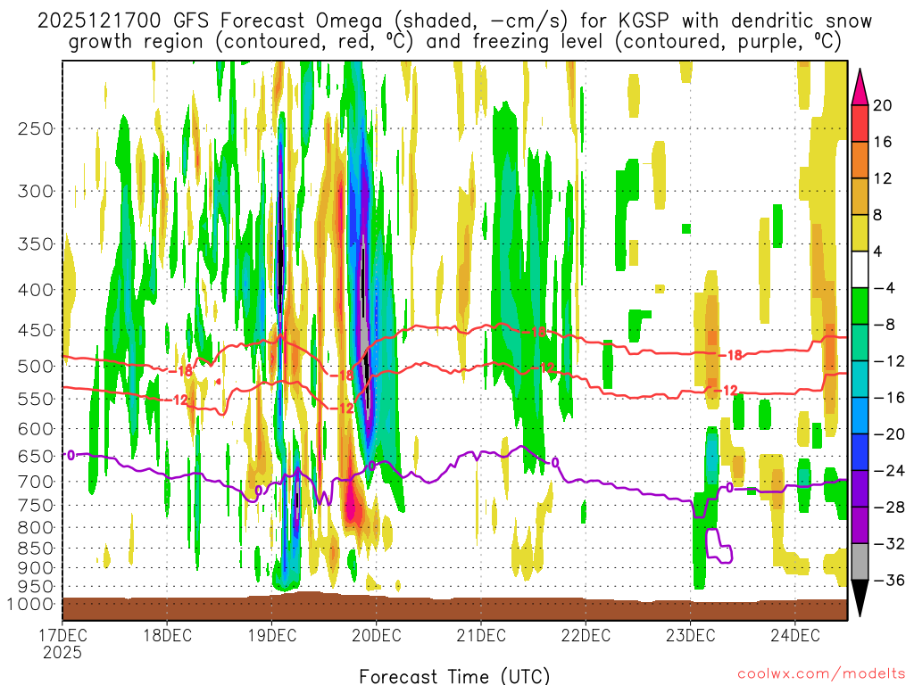Pick the gray colorbar segment between −32 and −36
This screenshot has height=685, width=914.
click(x=860, y=562)
